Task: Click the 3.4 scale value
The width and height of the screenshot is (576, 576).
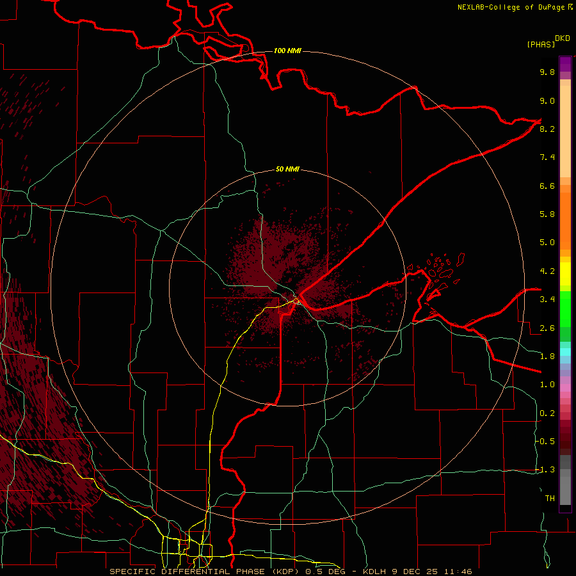Action: [x=547, y=300]
